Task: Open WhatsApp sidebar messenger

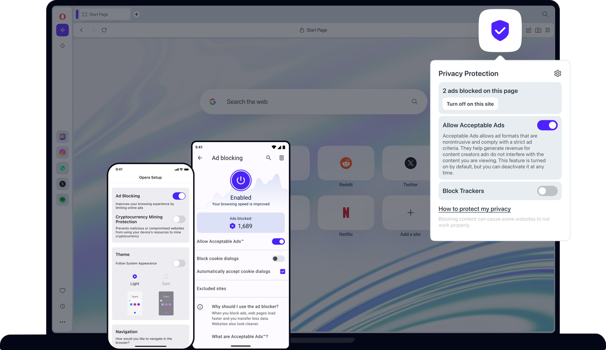Action: [x=63, y=168]
